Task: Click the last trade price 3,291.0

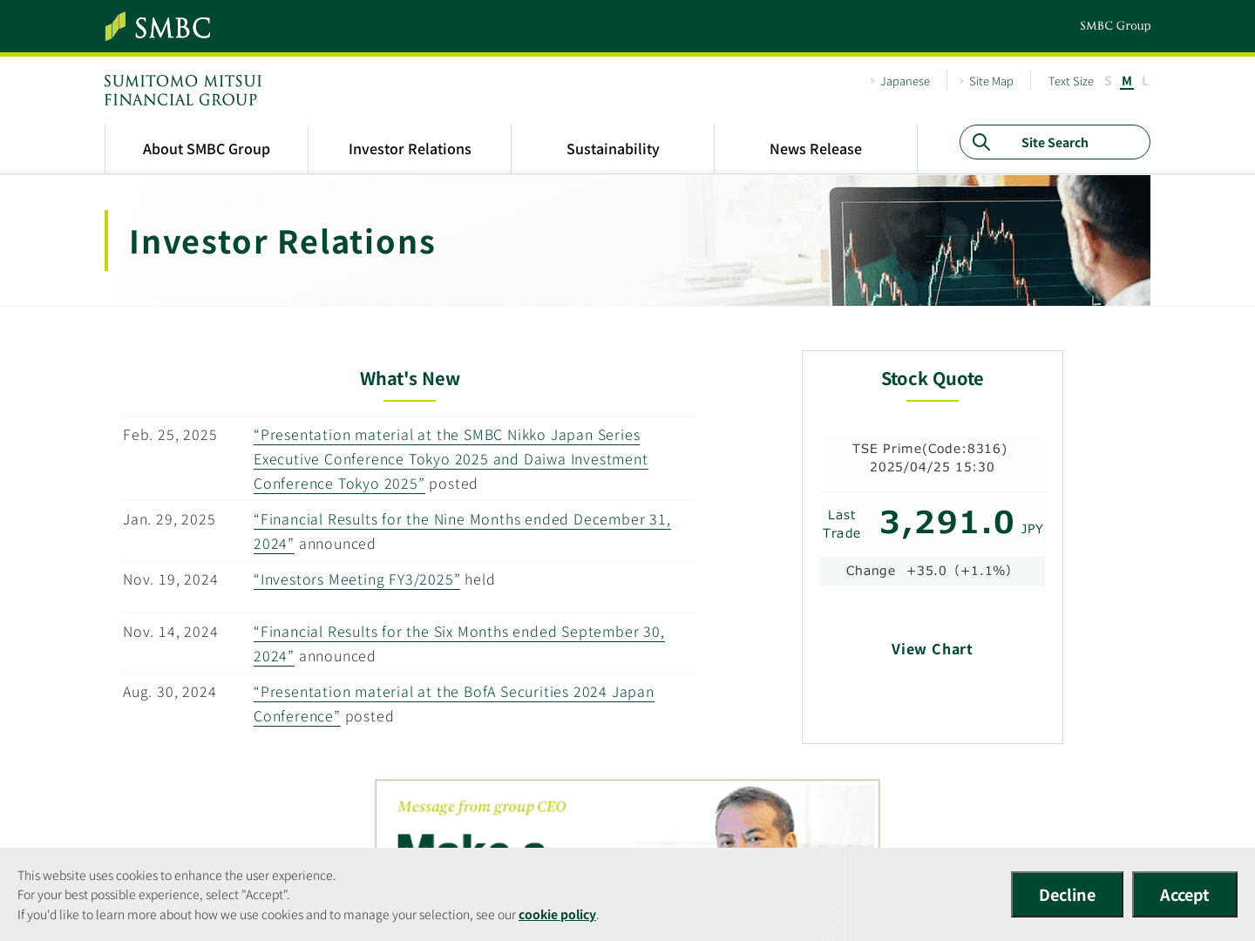Action: [946, 522]
